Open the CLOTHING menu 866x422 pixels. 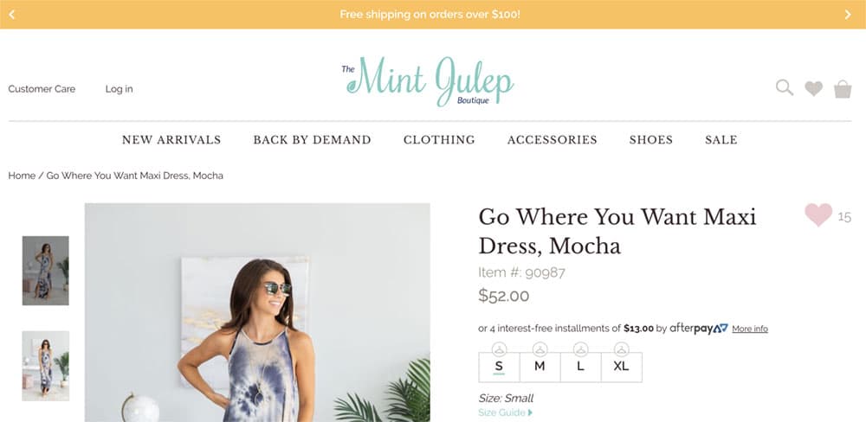439,139
